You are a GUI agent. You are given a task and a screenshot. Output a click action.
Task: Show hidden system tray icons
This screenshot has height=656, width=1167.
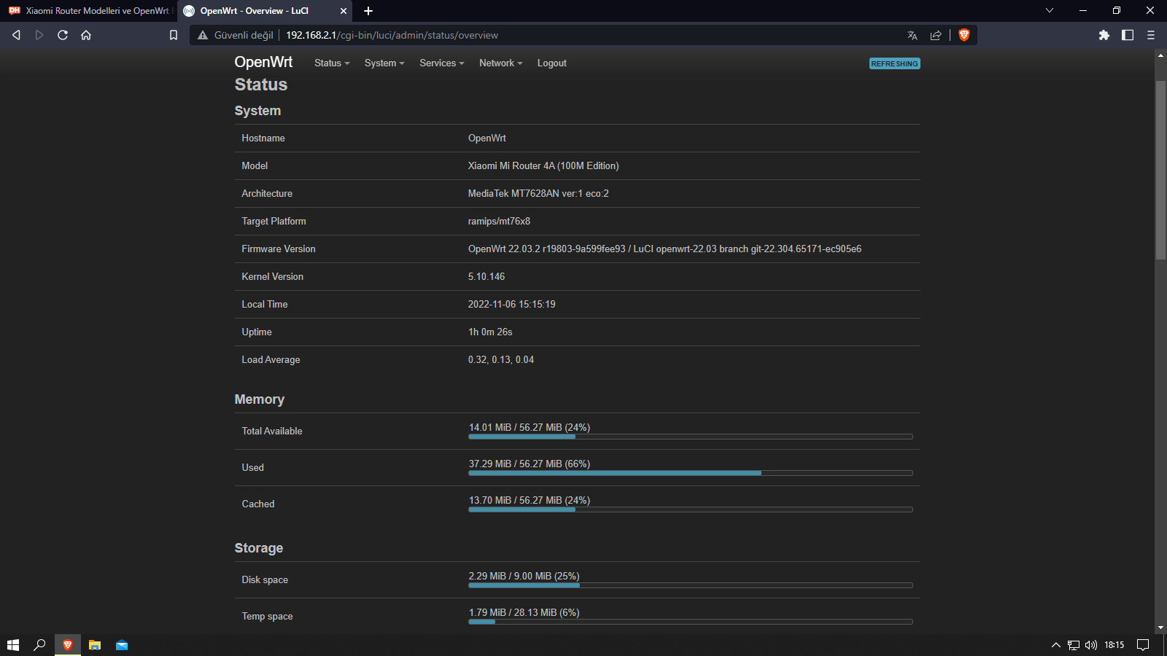(x=1055, y=645)
